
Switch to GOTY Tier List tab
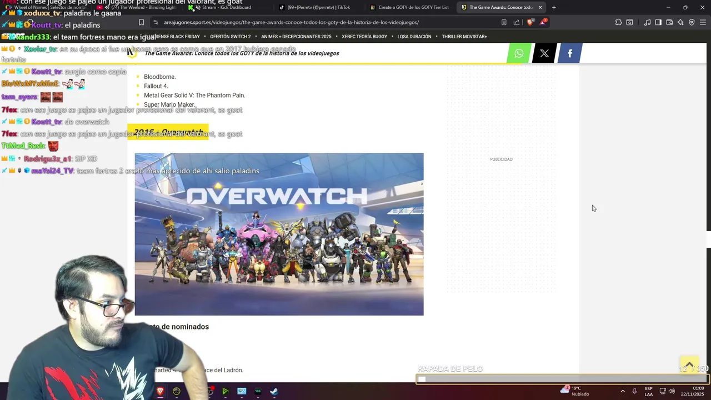pyautogui.click(x=410, y=7)
